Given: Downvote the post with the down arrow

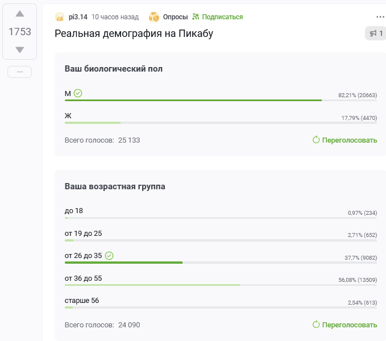Looking at the screenshot, I should pos(20,50).
